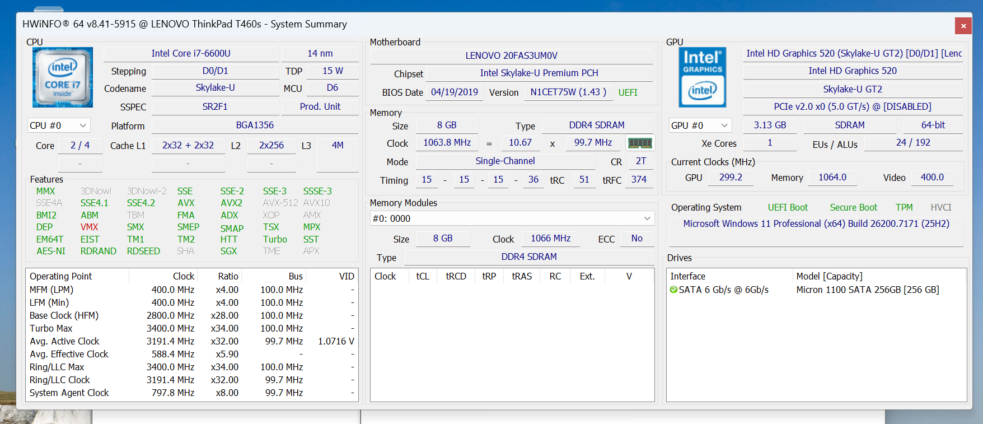
Task: Select the LENOVO 20FAS3UM0V motherboard field
Action: [512, 55]
